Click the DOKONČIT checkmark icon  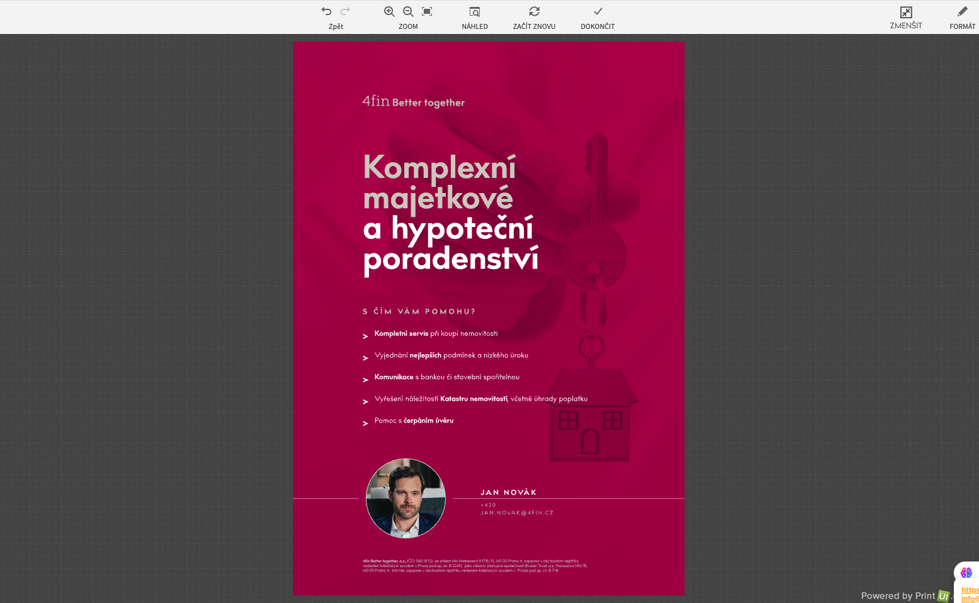[x=597, y=11]
